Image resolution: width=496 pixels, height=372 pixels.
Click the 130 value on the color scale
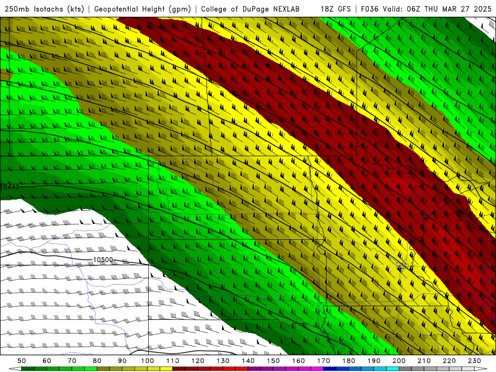(223, 361)
